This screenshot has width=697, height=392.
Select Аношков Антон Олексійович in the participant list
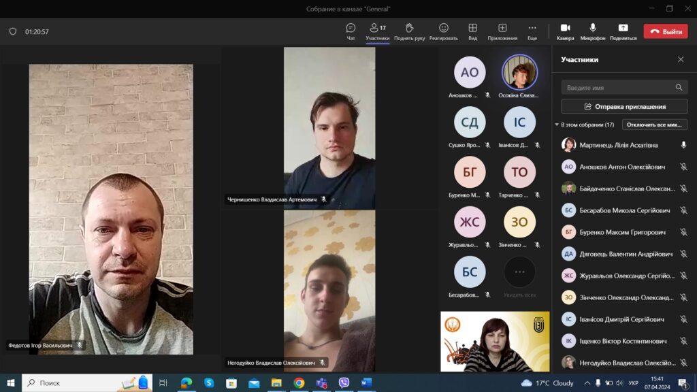[x=621, y=167]
